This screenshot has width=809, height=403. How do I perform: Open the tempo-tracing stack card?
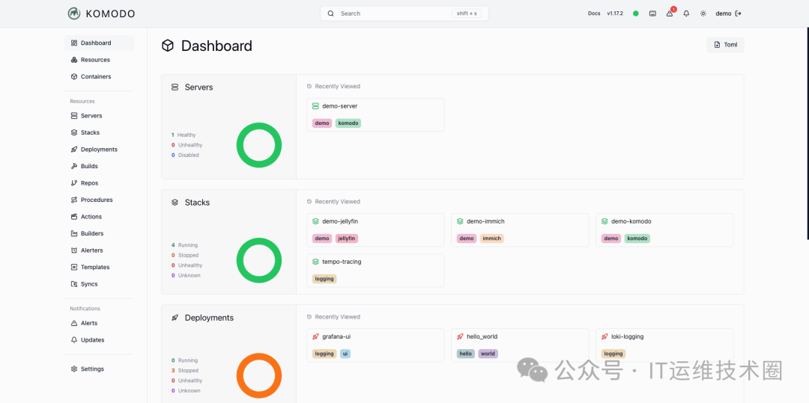375,270
